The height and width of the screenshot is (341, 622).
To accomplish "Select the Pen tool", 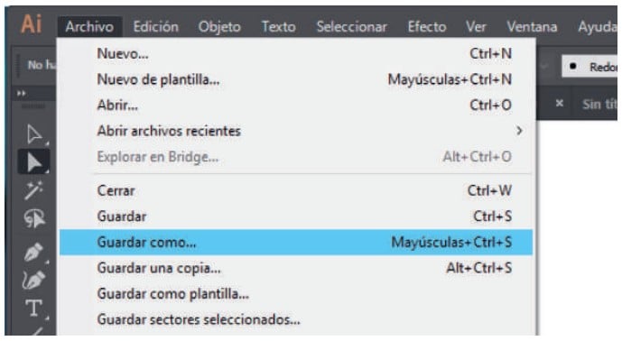I will [34, 252].
